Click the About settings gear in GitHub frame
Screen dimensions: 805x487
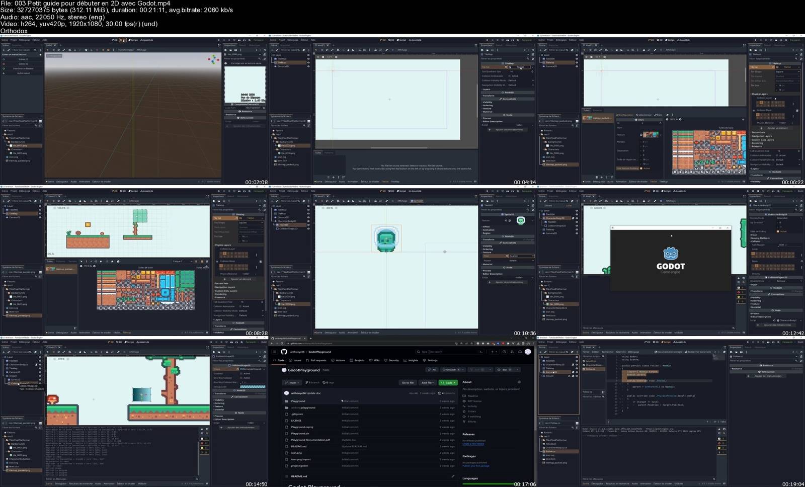[x=519, y=382]
